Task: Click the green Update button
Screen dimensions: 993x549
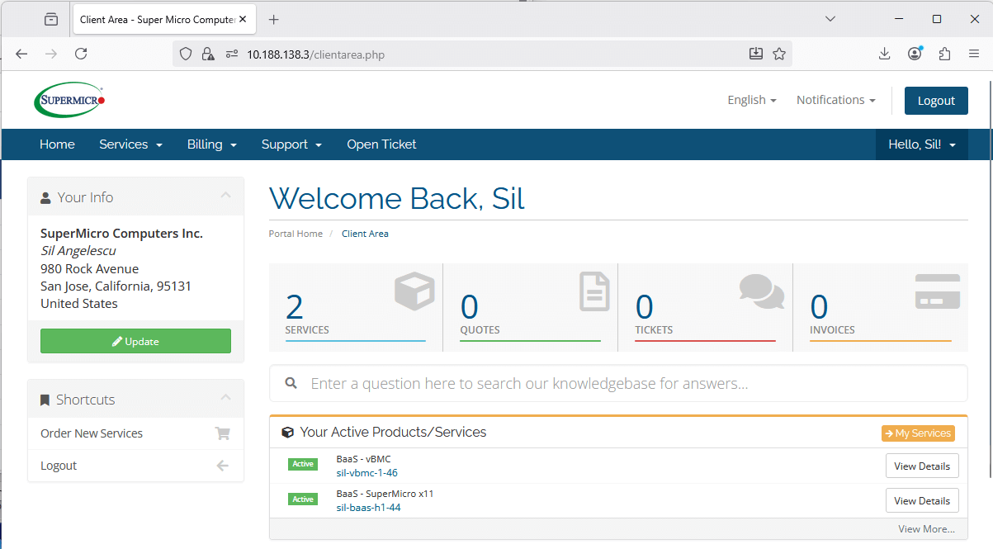Action: click(135, 340)
